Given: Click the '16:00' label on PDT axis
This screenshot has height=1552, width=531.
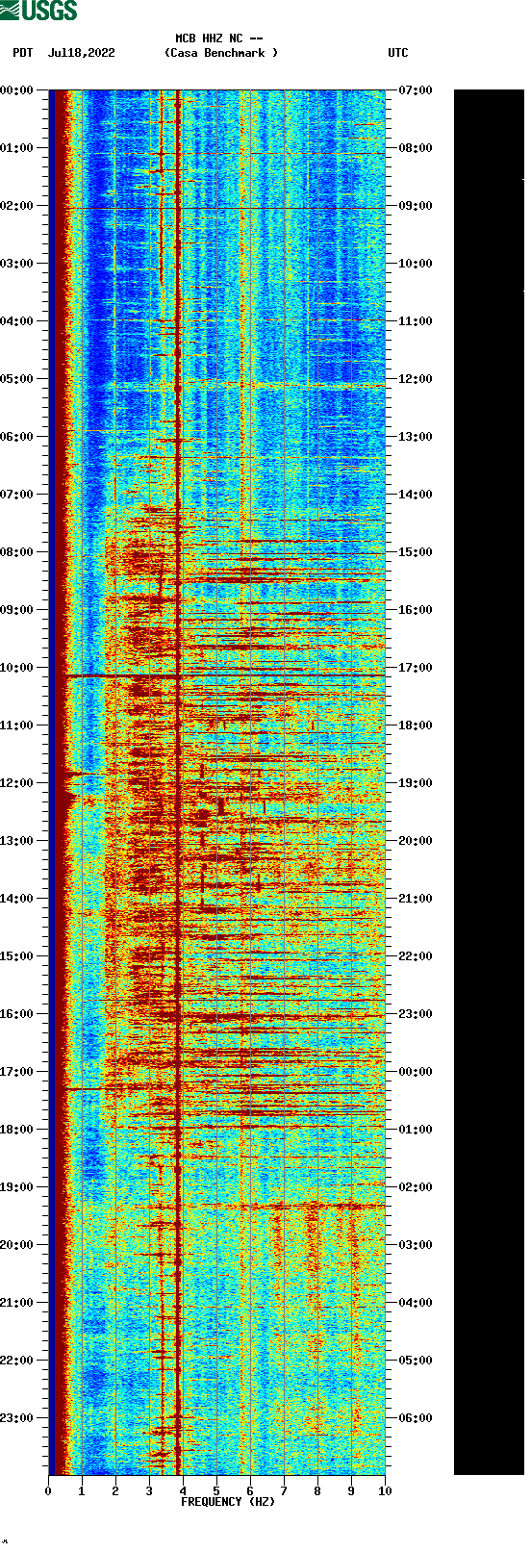Looking at the screenshot, I should pos(16,1014).
